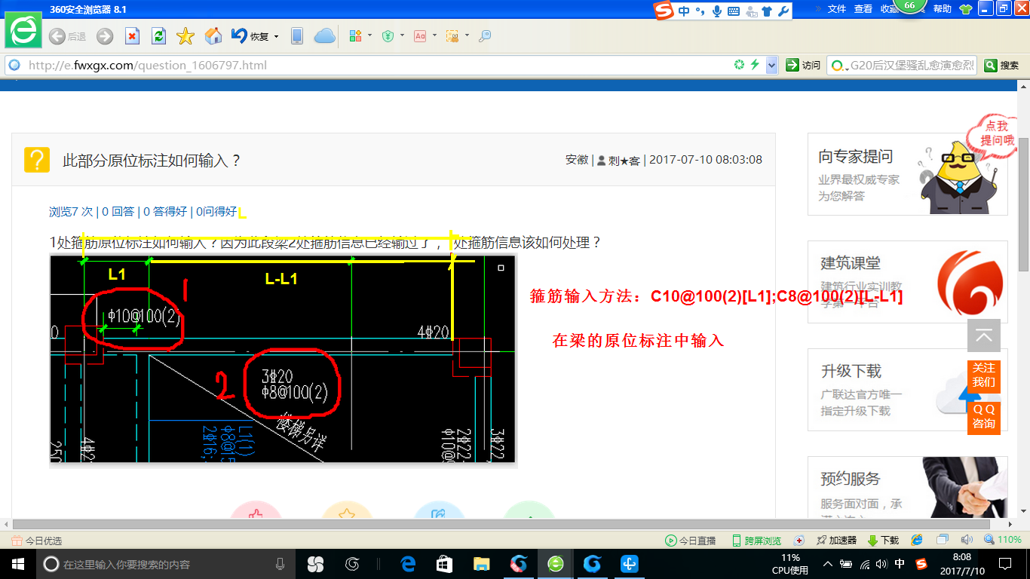The height and width of the screenshot is (579, 1030).
Task: Stop page loading with red X icon
Action: tap(132, 36)
